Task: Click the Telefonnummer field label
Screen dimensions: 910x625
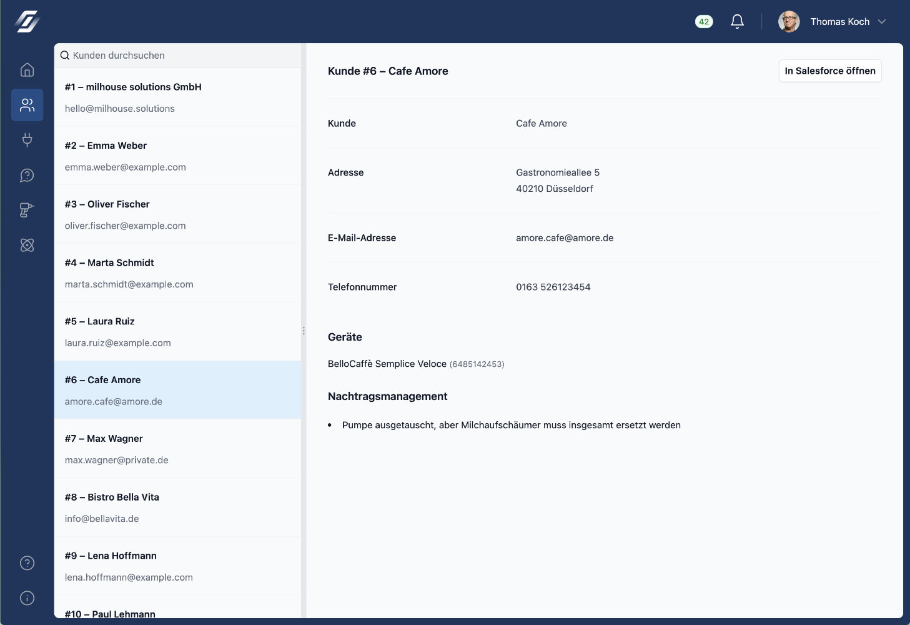Action: coord(362,287)
